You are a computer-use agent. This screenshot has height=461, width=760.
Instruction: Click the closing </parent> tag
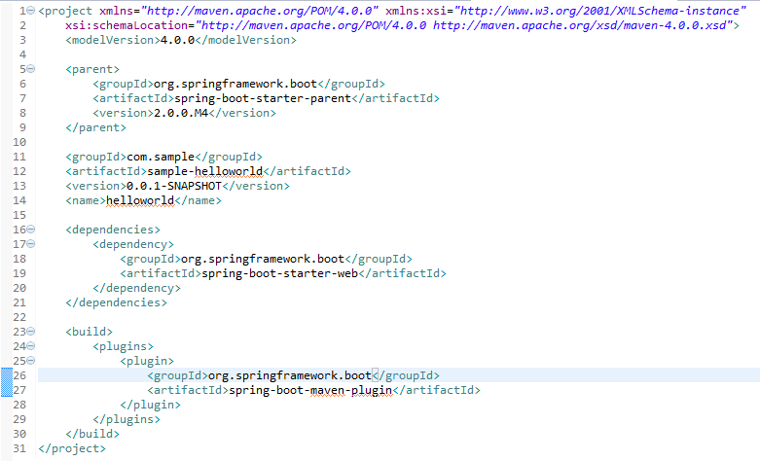click(x=95, y=127)
